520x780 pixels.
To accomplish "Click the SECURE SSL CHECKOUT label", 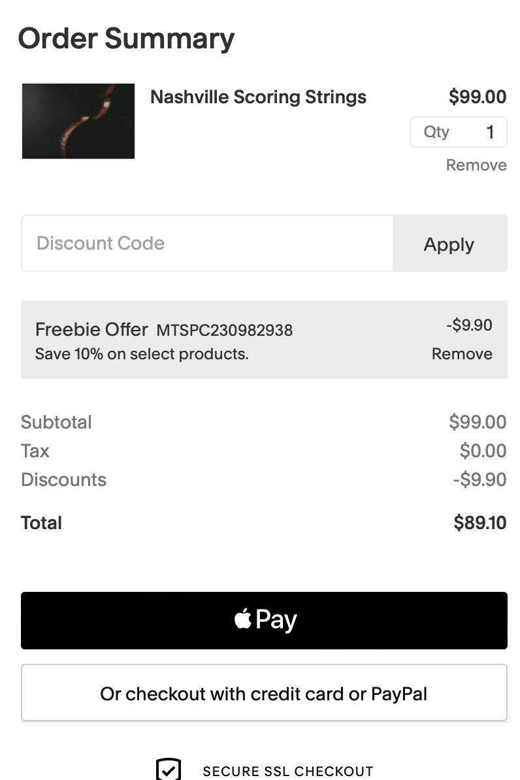I will click(x=287, y=772).
